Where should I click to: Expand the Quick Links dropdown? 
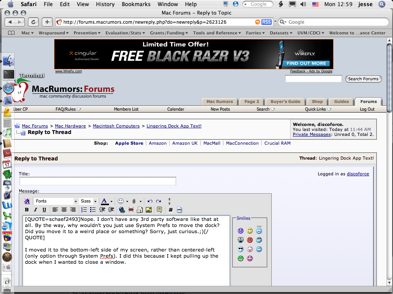pyautogui.click(x=318, y=109)
